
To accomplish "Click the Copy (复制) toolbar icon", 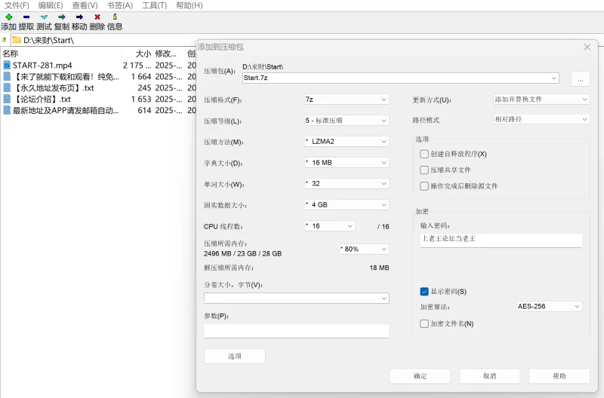I will coord(62,17).
